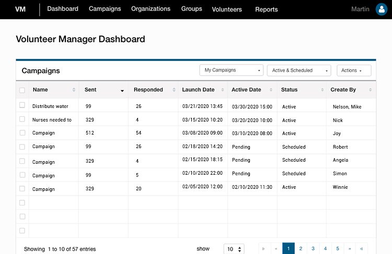Viewport: 392px width, 254px height.
Task: Click the next page arrow
Action: click(350, 248)
